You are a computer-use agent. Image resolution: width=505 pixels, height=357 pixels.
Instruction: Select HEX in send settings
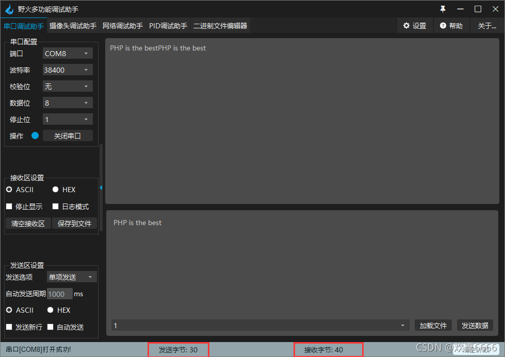point(59,310)
